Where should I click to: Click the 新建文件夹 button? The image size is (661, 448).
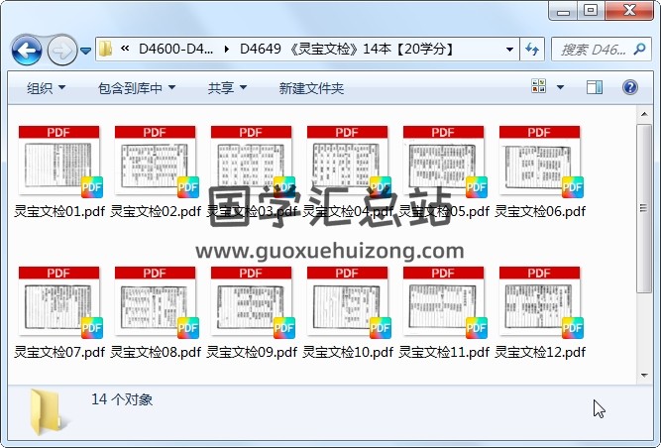click(311, 88)
